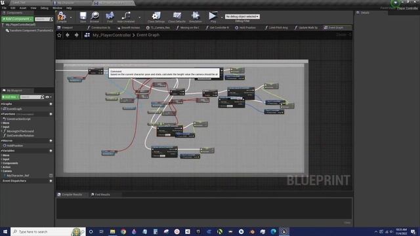The image size is (420, 236).
Task: Open the Hide Unrelated options dropdown arrow
Action: 140,18
